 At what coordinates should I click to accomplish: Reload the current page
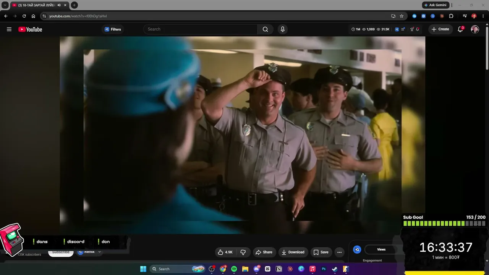tap(24, 16)
